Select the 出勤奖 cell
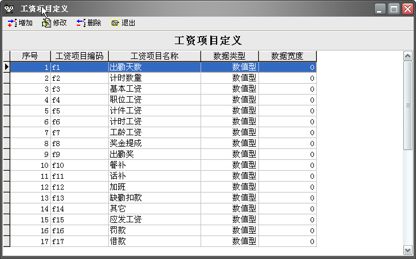Image resolution: width=416 pixels, height=259 pixels. [x=155, y=154]
